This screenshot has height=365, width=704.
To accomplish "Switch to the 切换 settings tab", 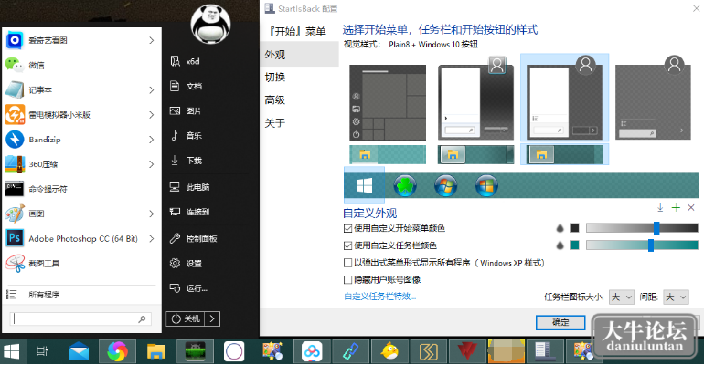I will click(x=275, y=77).
